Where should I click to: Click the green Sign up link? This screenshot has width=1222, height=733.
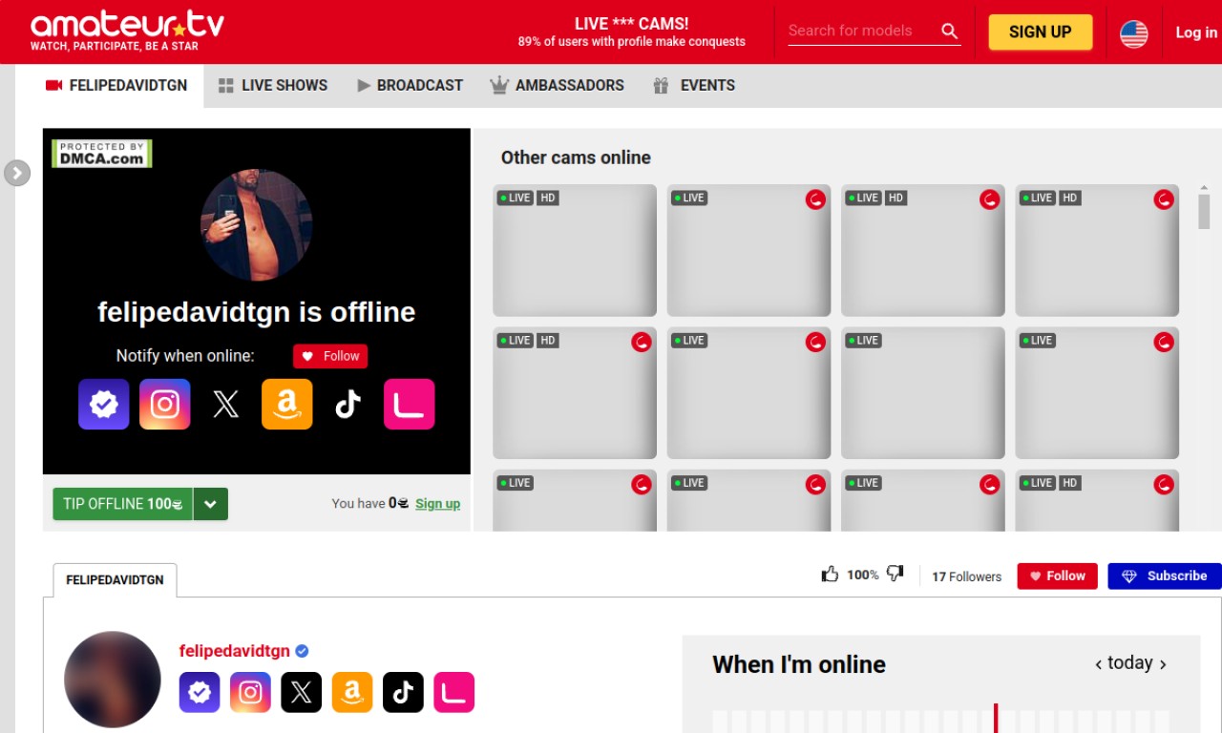pos(437,504)
